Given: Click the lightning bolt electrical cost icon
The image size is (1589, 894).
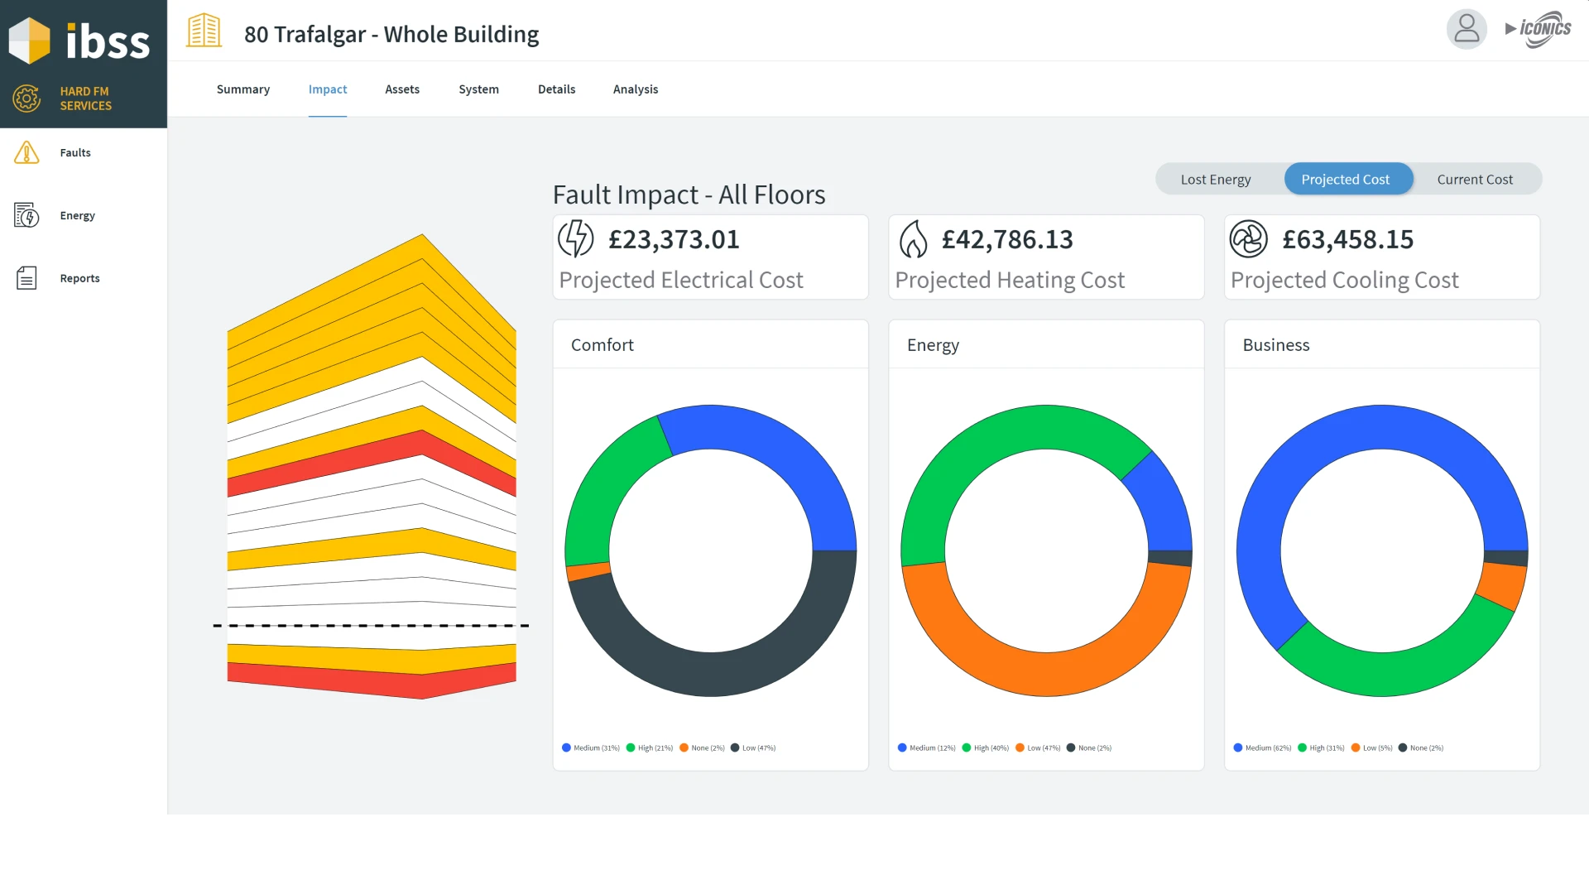Looking at the screenshot, I should tap(576, 239).
